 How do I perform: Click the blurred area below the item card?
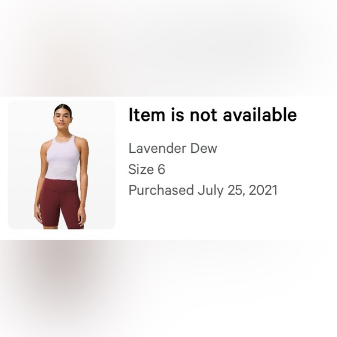[x=168, y=288]
